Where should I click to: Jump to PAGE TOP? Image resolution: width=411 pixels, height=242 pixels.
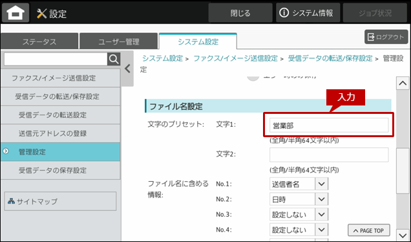(x=369, y=230)
